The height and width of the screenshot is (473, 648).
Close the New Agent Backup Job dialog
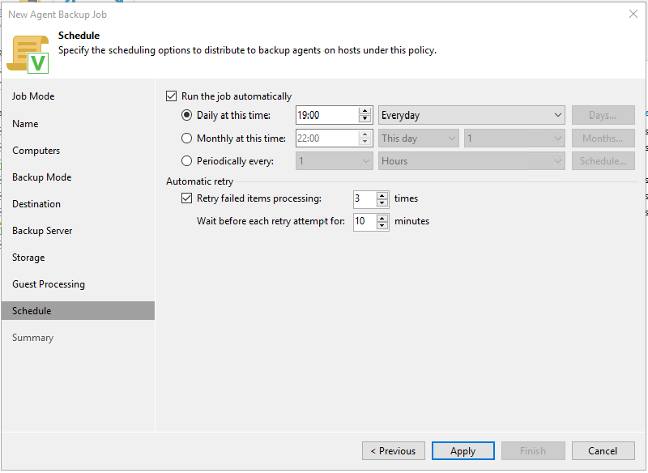pyautogui.click(x=633, y=14)
